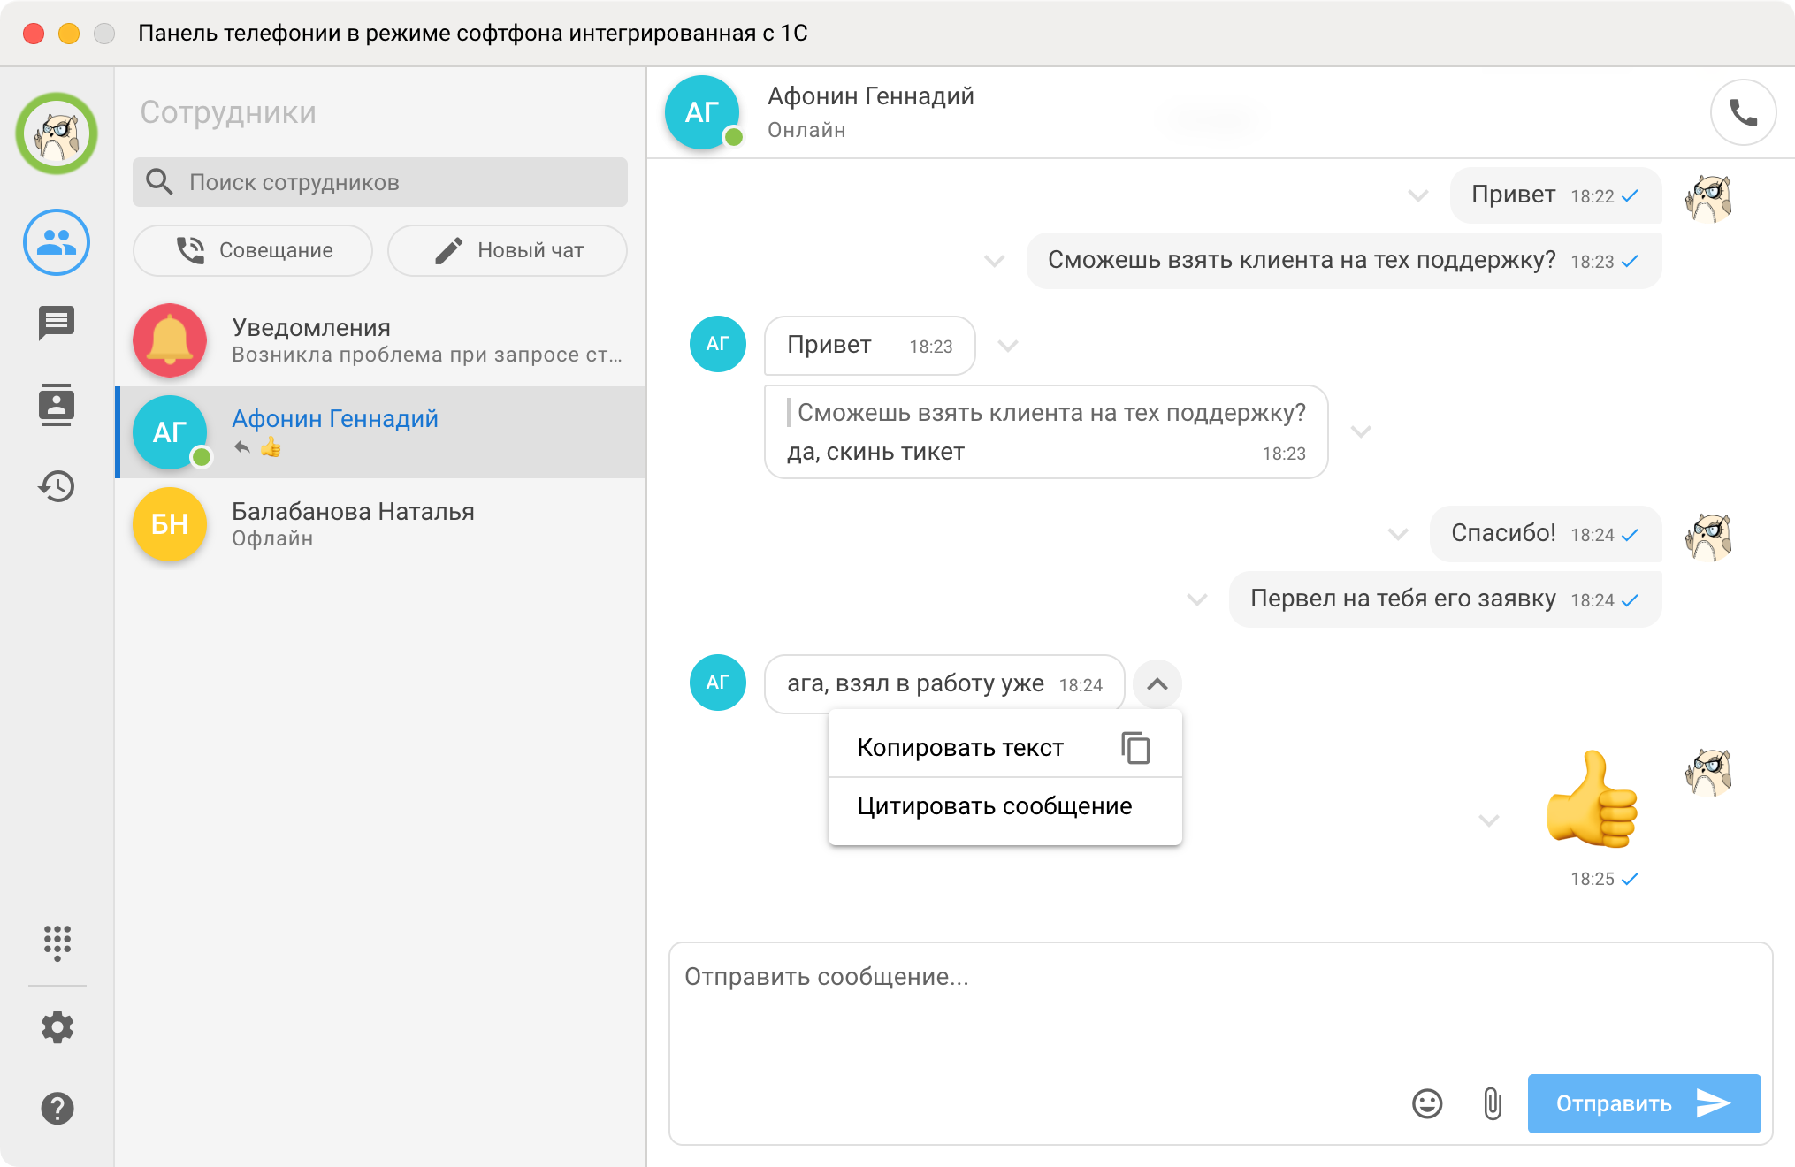Expand options for да, скинь тикет message
The image size is (1795, 1167).
click(x=1362, y=431)
